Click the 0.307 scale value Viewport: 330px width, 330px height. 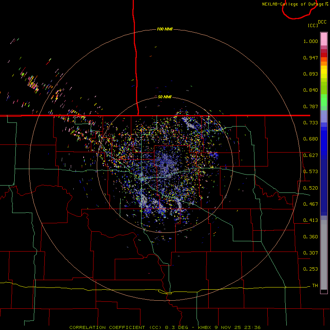click(x=311, y=253)
